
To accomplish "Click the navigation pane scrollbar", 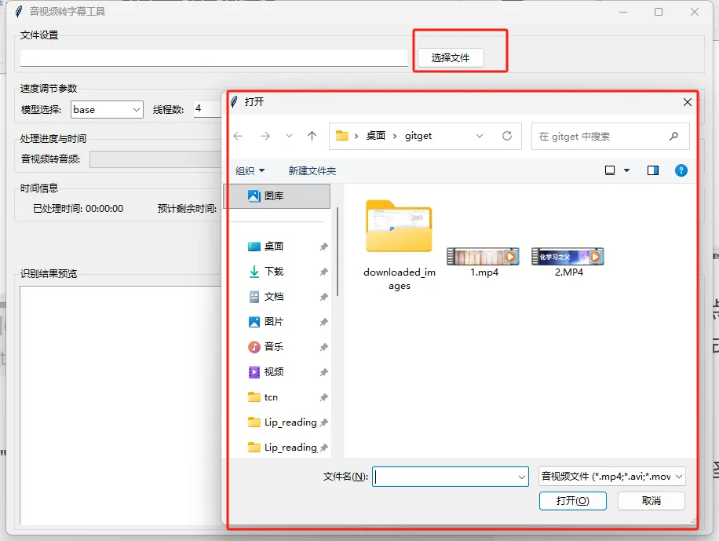I will pos(338,251).
